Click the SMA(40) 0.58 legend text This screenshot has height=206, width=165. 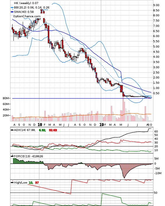pyautogui.click(x=24, y=12)
